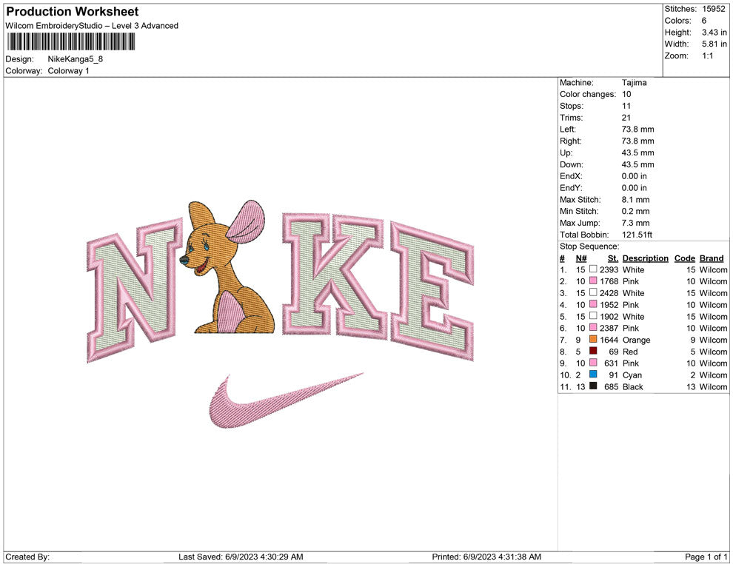The height and width of the screenshot is (564, 733).
Task: Select the "Left:" measurement label
Action: tap(568, 130)
